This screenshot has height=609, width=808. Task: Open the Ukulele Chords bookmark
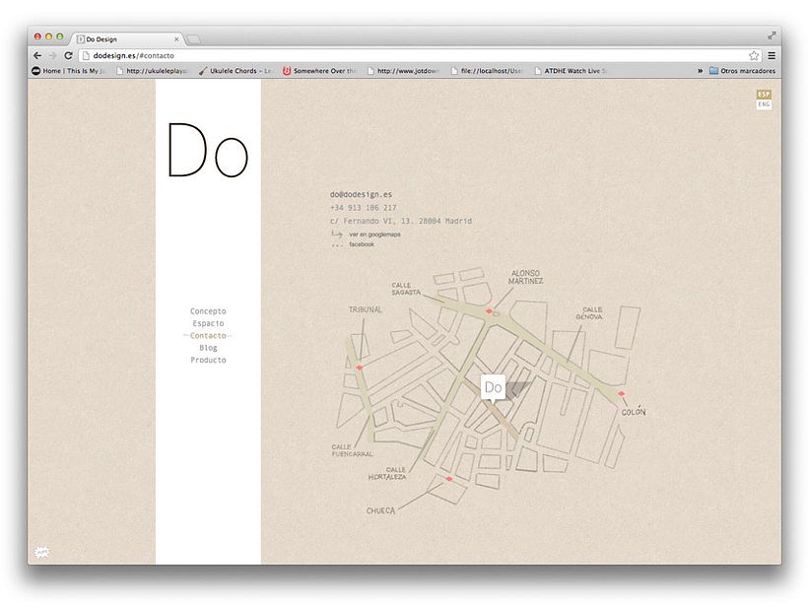[235, 71]
